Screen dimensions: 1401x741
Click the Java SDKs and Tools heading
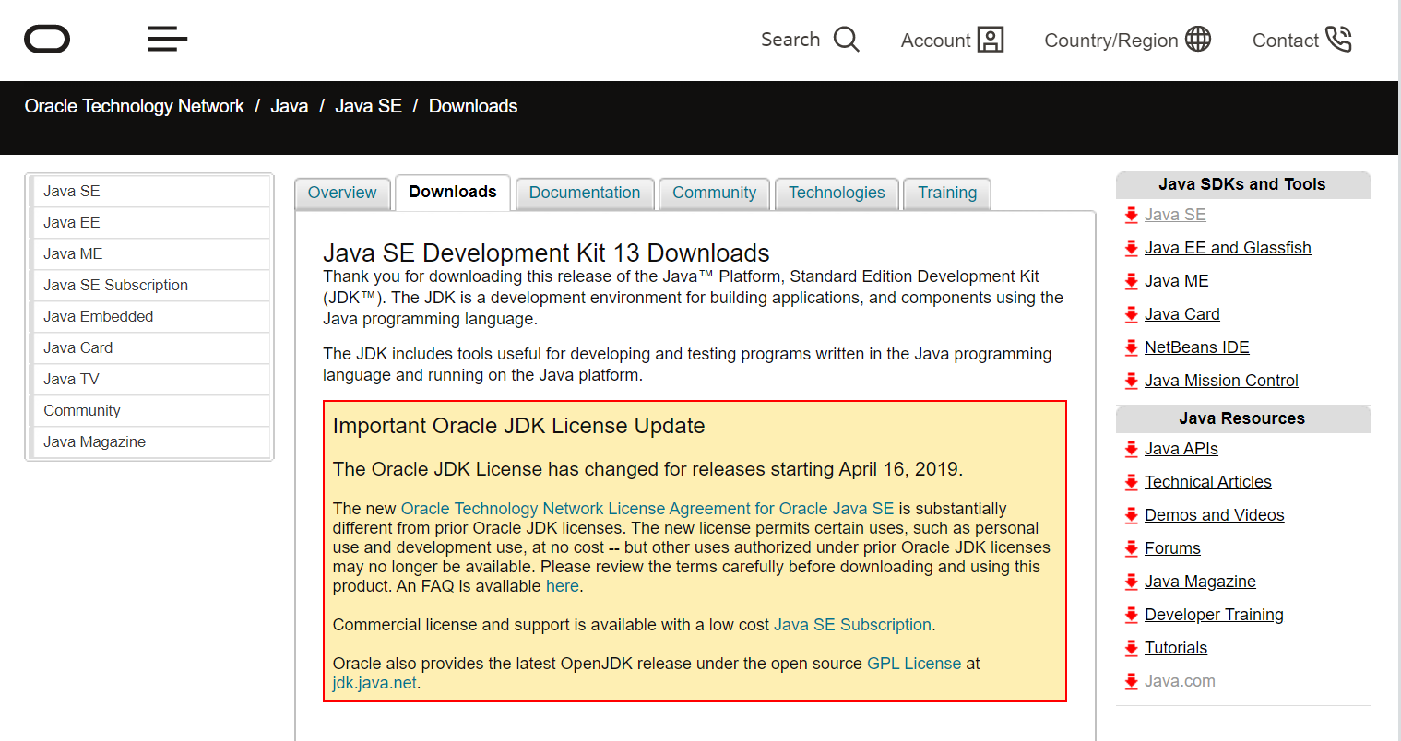[1242, 184]
